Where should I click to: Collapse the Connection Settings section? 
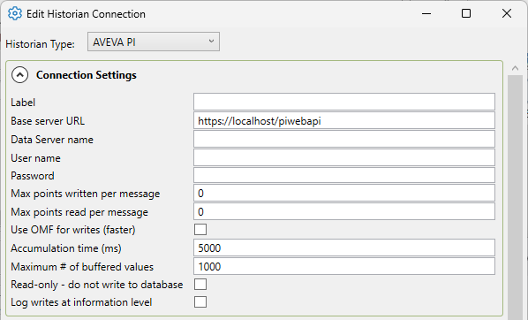[x=20, y=75]
